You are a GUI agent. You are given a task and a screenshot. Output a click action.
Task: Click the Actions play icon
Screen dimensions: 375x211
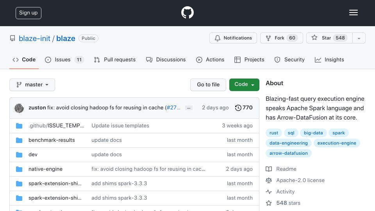pyautogui.click(x=199, y=60)
